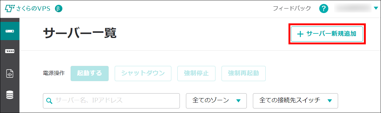Click the β beta badge
This screenshot has height=113, width=381.
point(59,9)
